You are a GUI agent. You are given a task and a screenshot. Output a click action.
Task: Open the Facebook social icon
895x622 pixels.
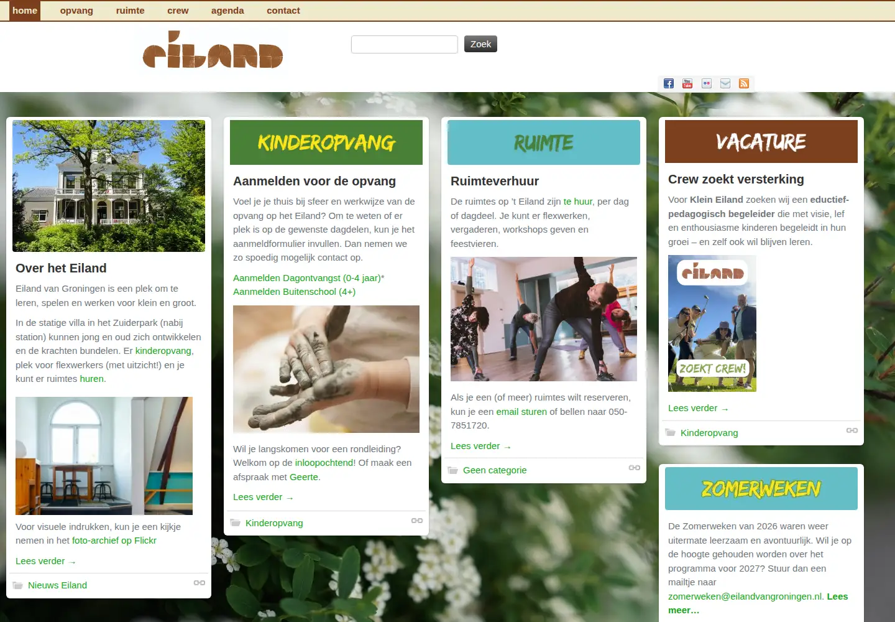(669, 83)
